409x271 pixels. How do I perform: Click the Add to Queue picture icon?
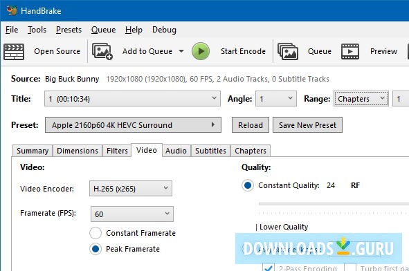click(102, 51)
